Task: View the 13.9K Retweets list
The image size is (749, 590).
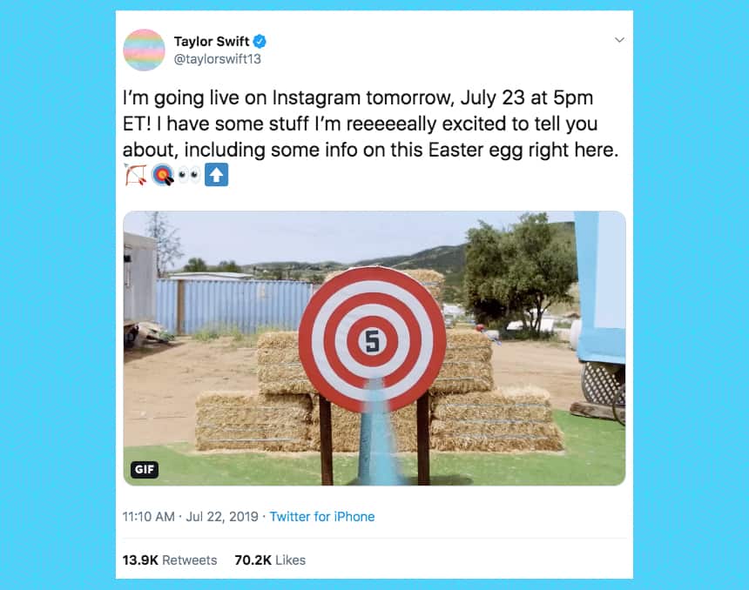Action: pos(170,560)
